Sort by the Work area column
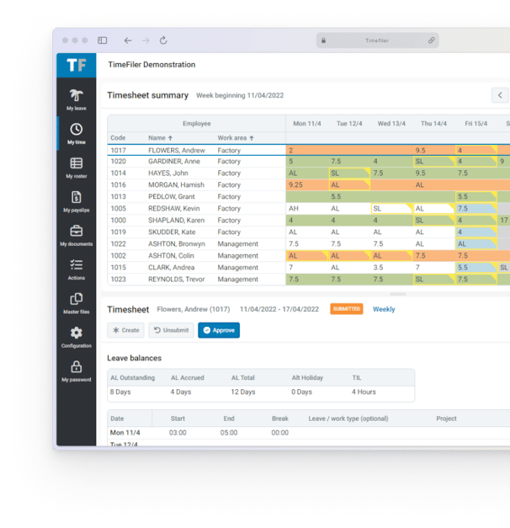Screen dimensions: 510x528 pyautogui.click(x=236, y=138)
